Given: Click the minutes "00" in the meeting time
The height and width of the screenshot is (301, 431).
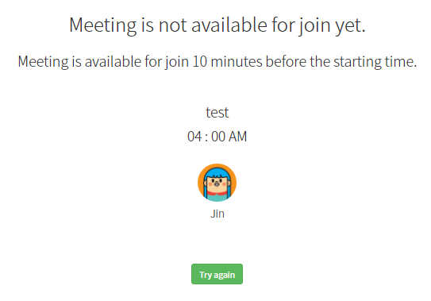Looking at the screenshot, I should click(x=218, y=137).
